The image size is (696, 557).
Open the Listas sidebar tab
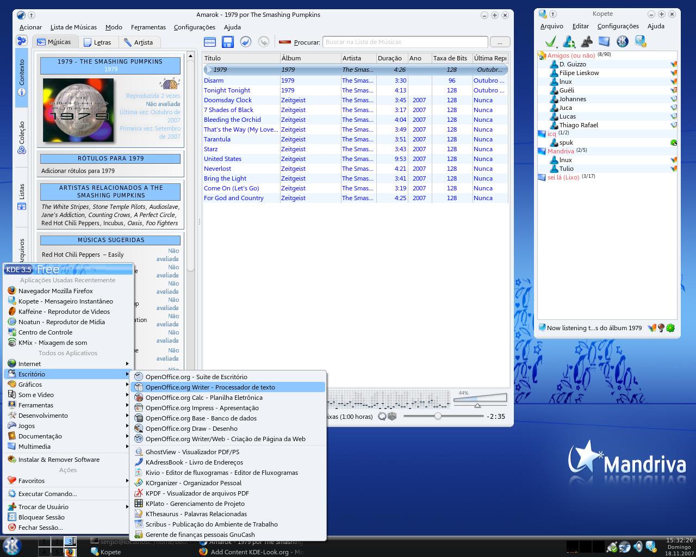click(22, 197)
